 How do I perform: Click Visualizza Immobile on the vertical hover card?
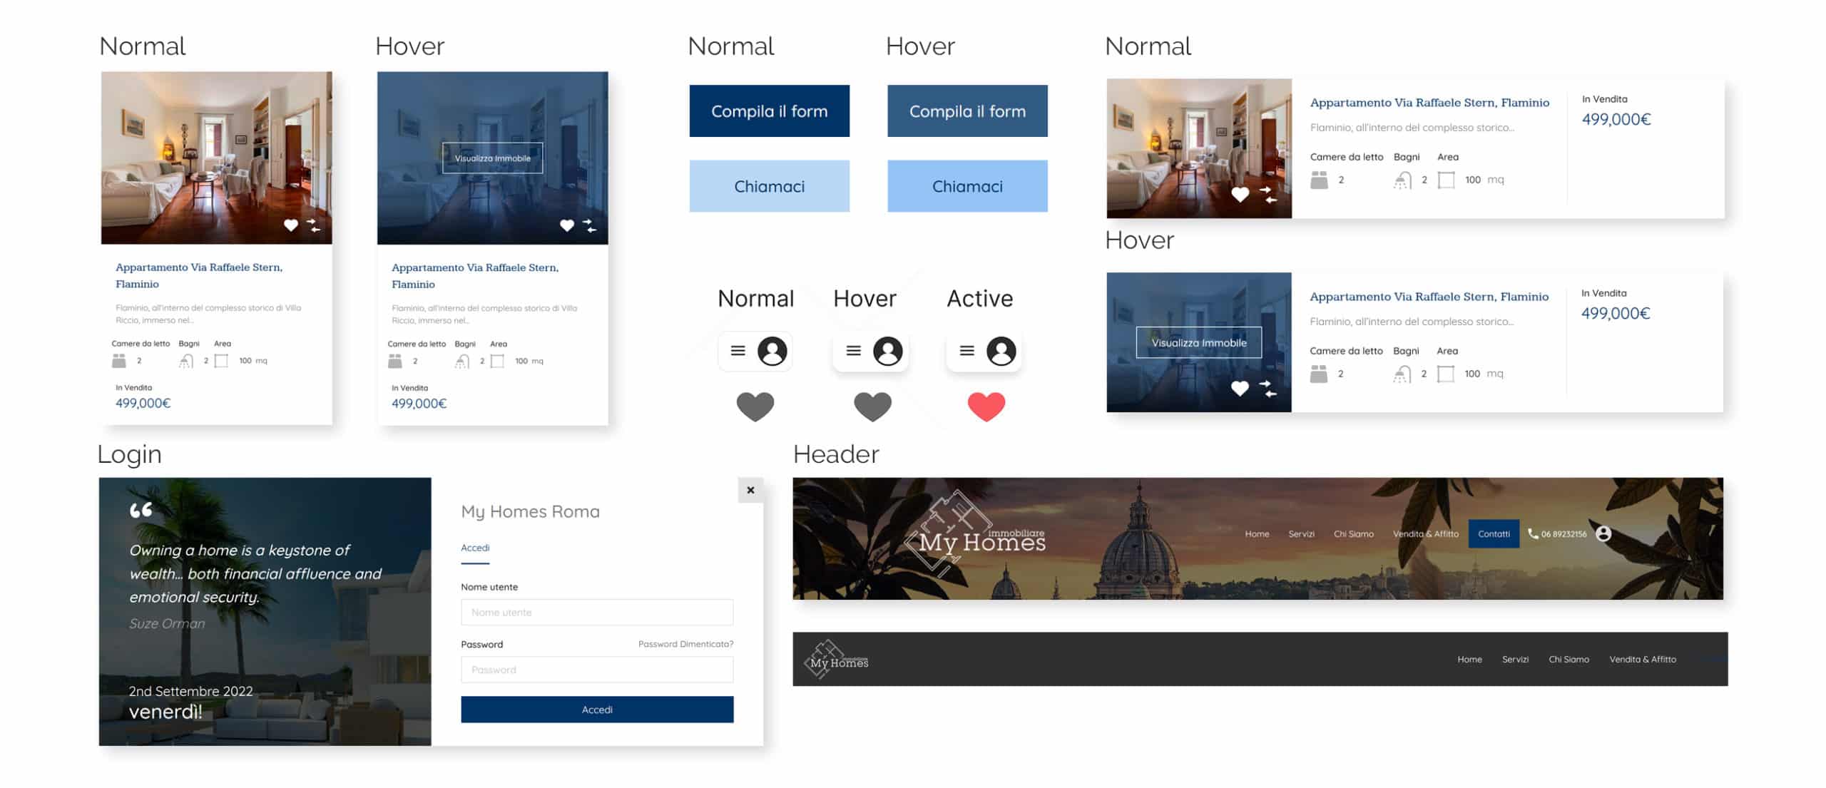[x=492, y=158]
